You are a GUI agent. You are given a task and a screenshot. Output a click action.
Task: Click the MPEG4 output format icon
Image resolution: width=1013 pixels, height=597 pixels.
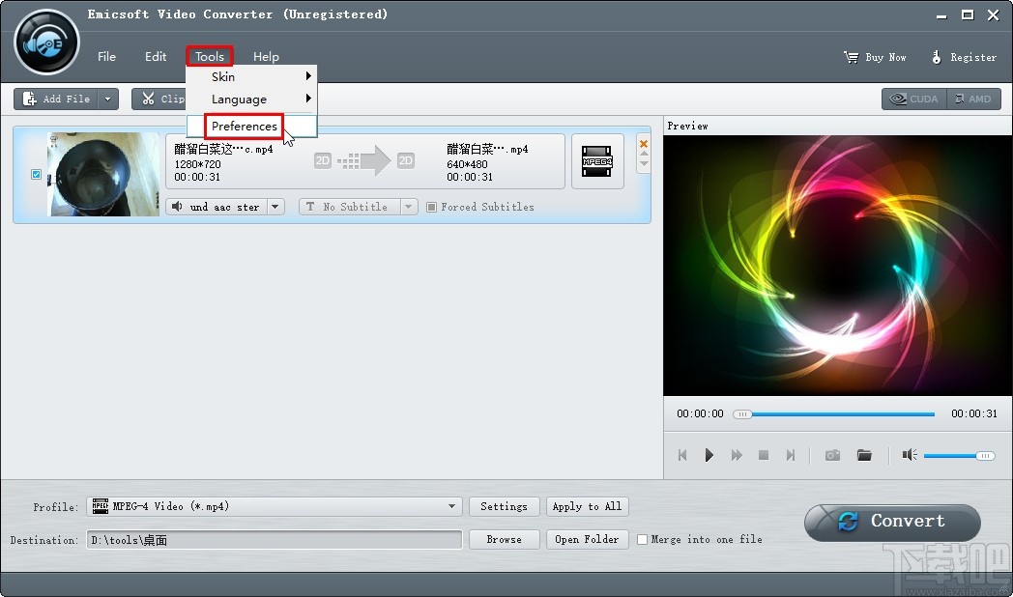tap(597, 161)
